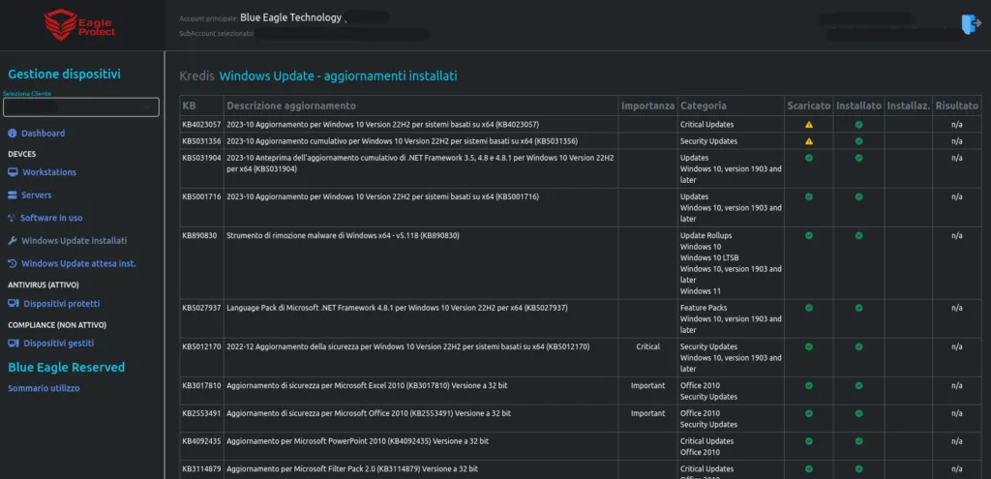Click warning triangle in Scaricato for KB5031356
This screenshot has height=479, width=991.
coord(809,141)
